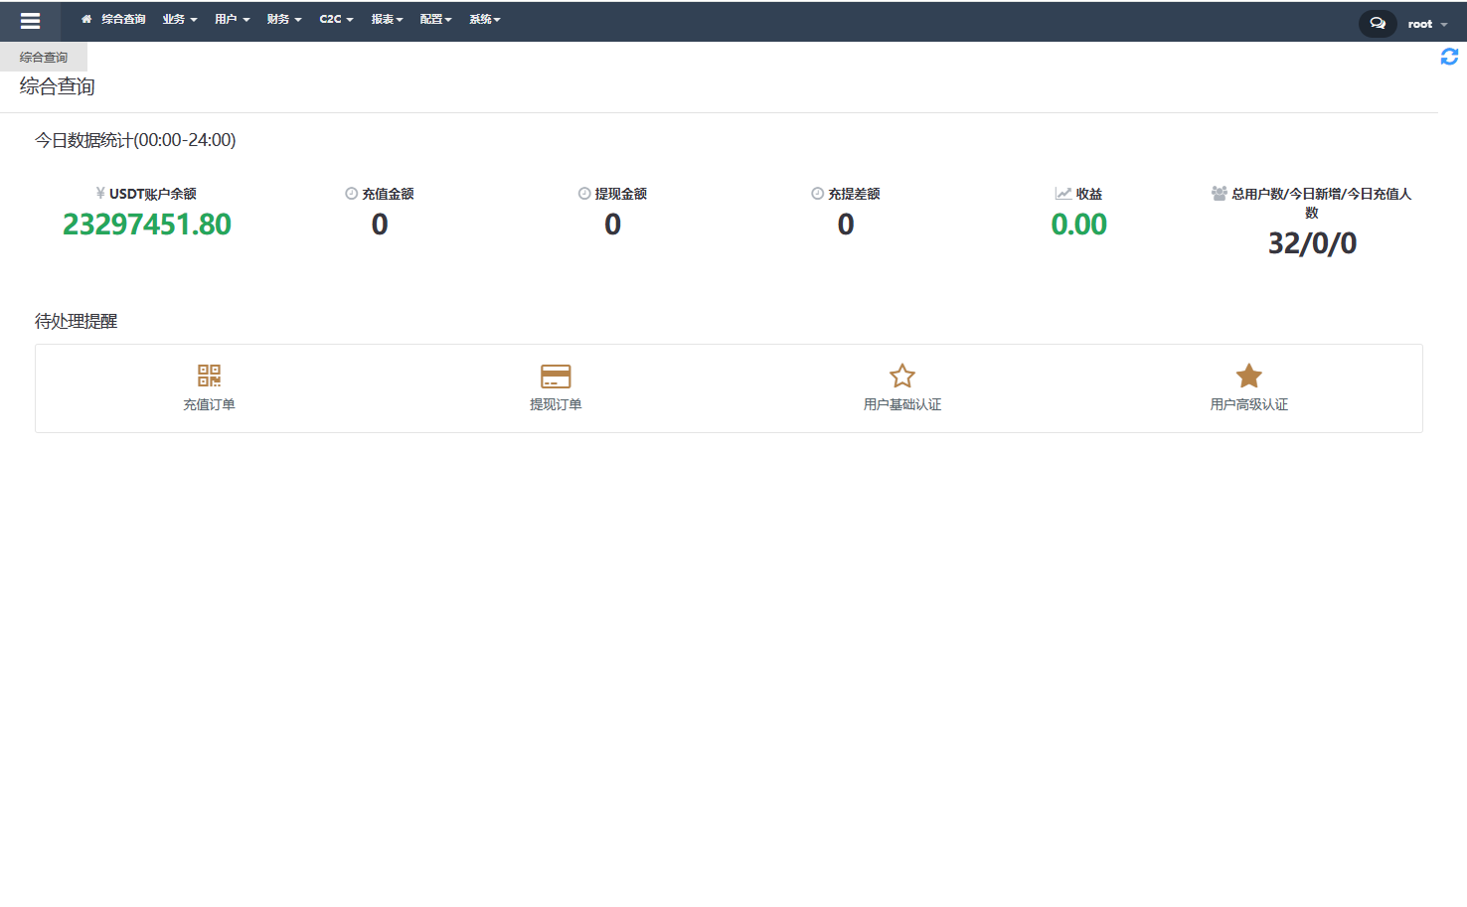Open 提现订单 card icon
Screen dimensions: 1467x907
[556, 376]
